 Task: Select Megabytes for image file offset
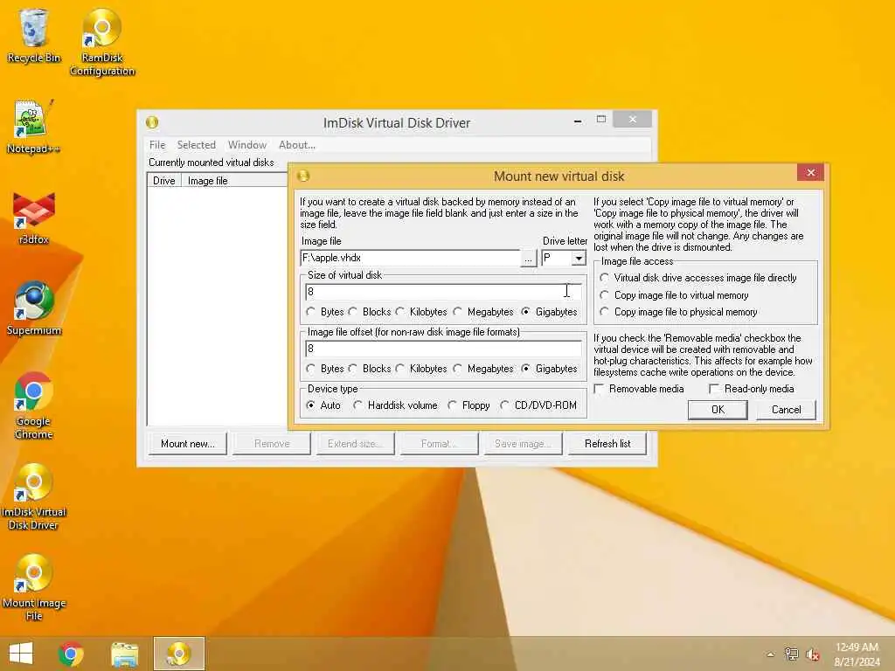click(483, 369)
